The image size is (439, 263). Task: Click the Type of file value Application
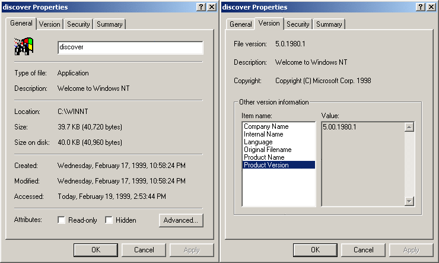pos(73,73)
